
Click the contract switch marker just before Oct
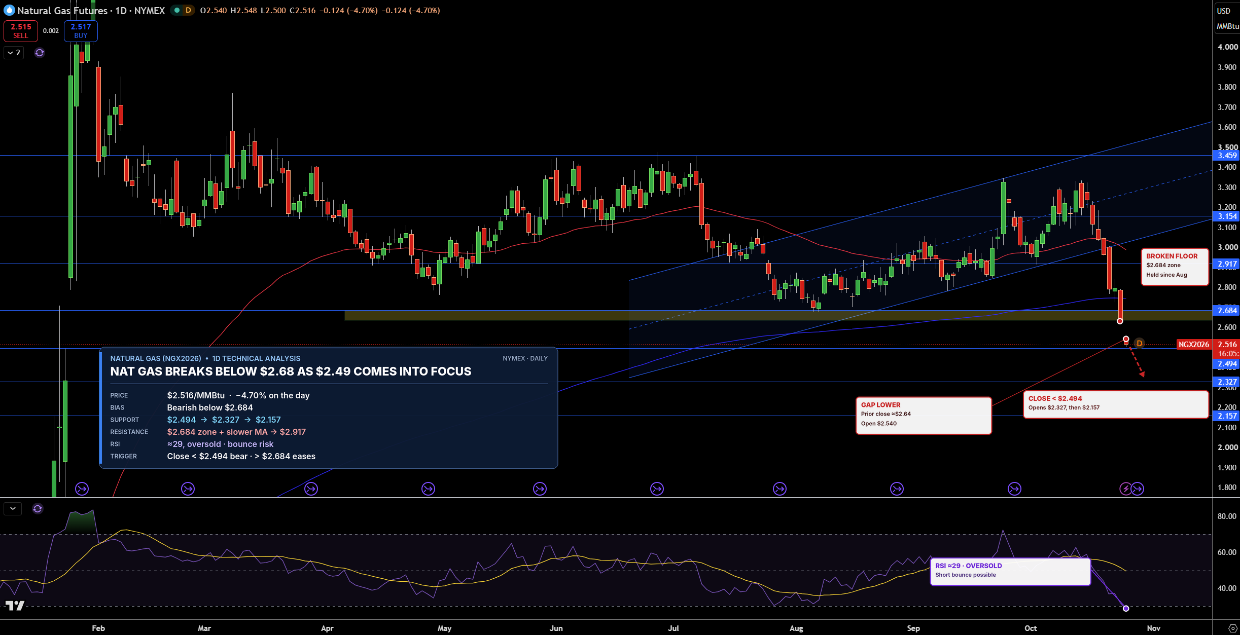click(1015, 489)
